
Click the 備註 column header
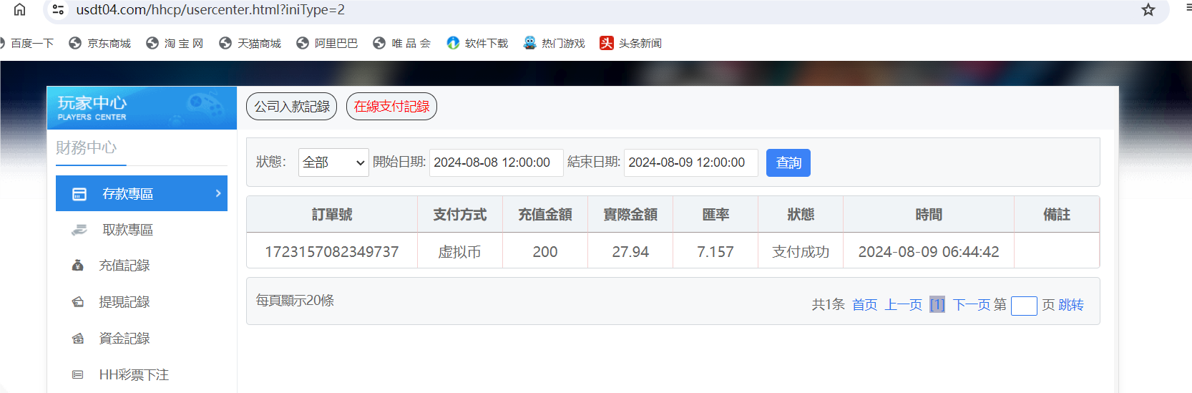1057,215
